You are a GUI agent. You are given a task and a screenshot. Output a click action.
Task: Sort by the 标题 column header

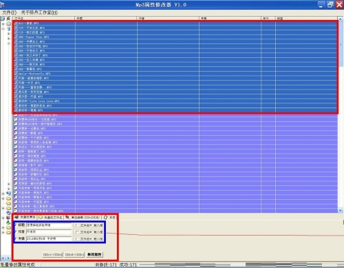coord(106,18)
